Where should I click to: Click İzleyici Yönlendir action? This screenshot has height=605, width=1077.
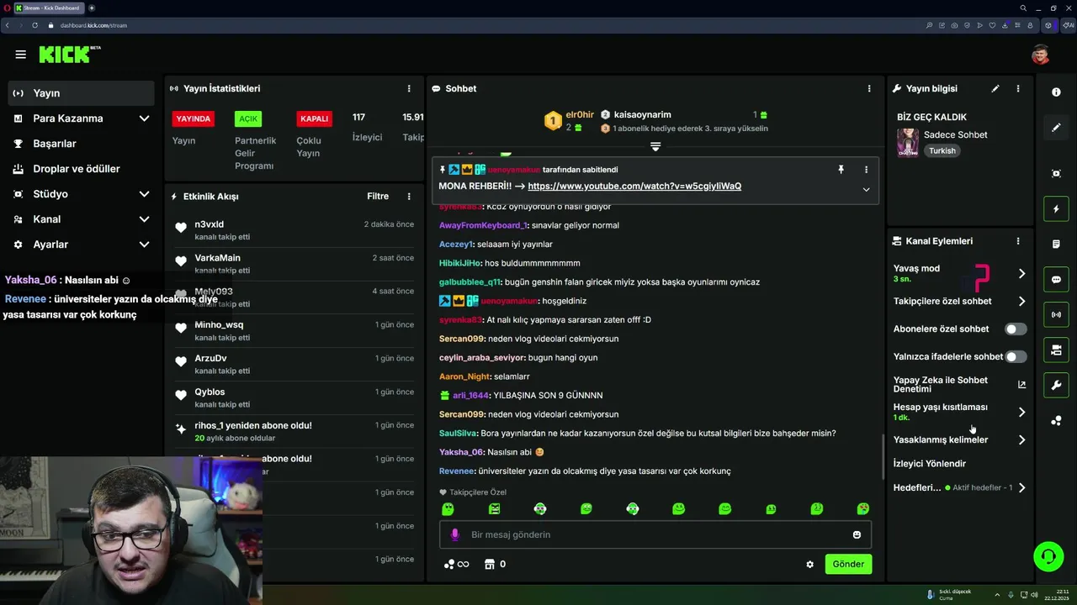(x=930, y=464)
